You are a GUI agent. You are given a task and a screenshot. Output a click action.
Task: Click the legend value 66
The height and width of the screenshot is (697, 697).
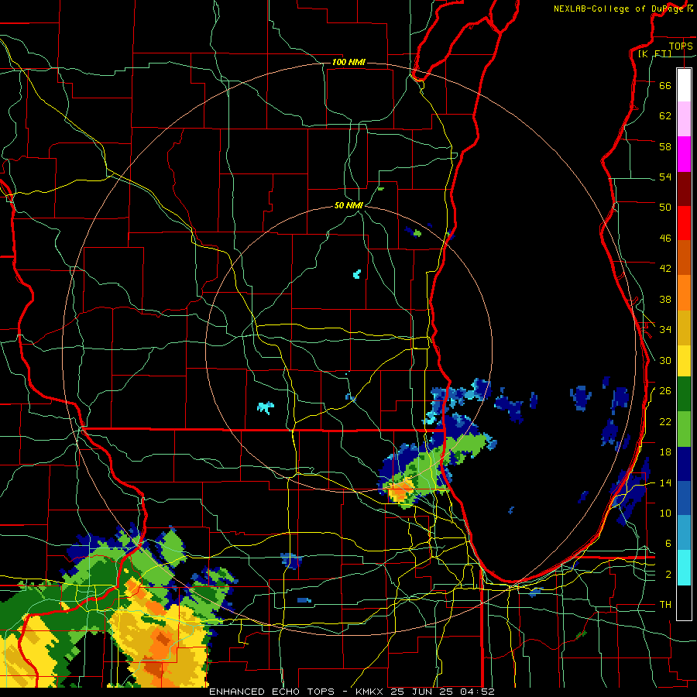click(665, 86)
